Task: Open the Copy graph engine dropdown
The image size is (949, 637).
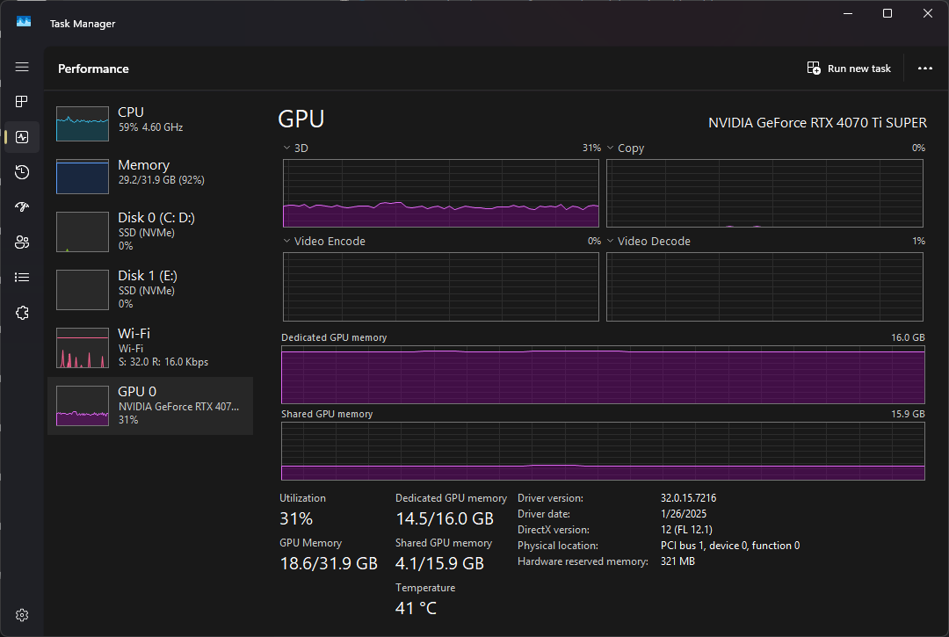Action: pos(626,148)
